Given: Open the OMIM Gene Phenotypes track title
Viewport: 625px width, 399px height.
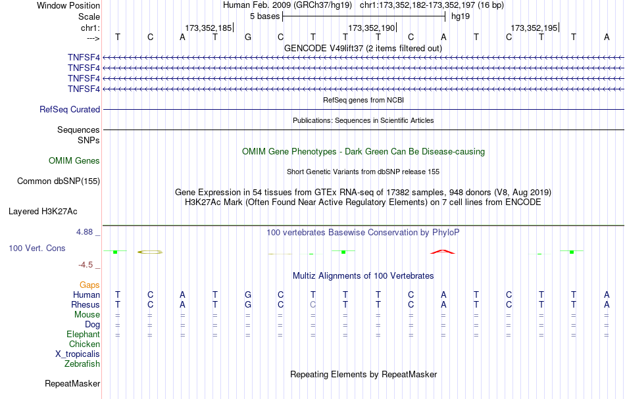Looking at the screenshot, I should [x=363, y=152].
